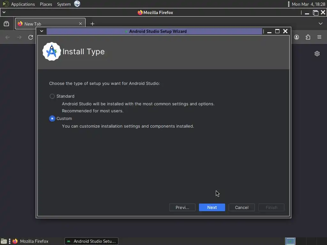This screenshot has height=245, width=327.
Task: Click the Firefox forward arrow
Action: (x=19, y=37)
